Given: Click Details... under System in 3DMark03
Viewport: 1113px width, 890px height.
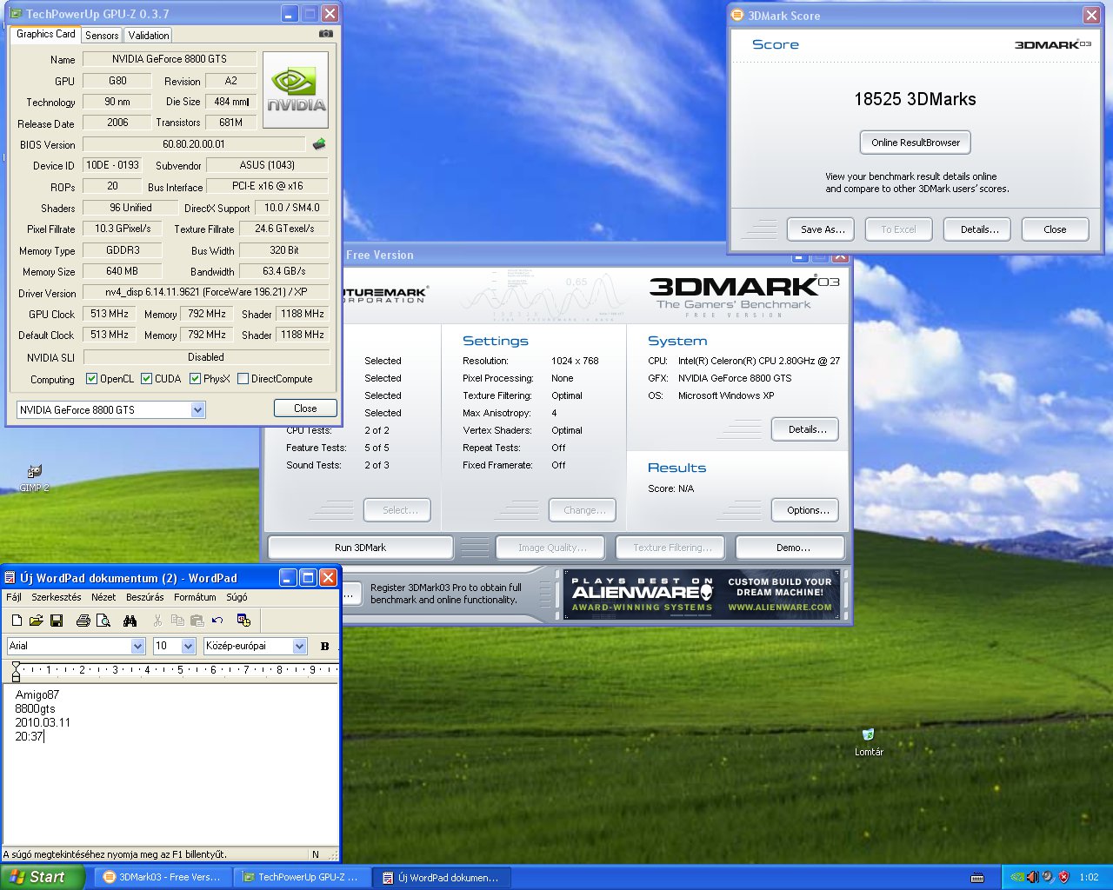Looking at the screenshot, I should pyautogui.click(x=805, y=429).
